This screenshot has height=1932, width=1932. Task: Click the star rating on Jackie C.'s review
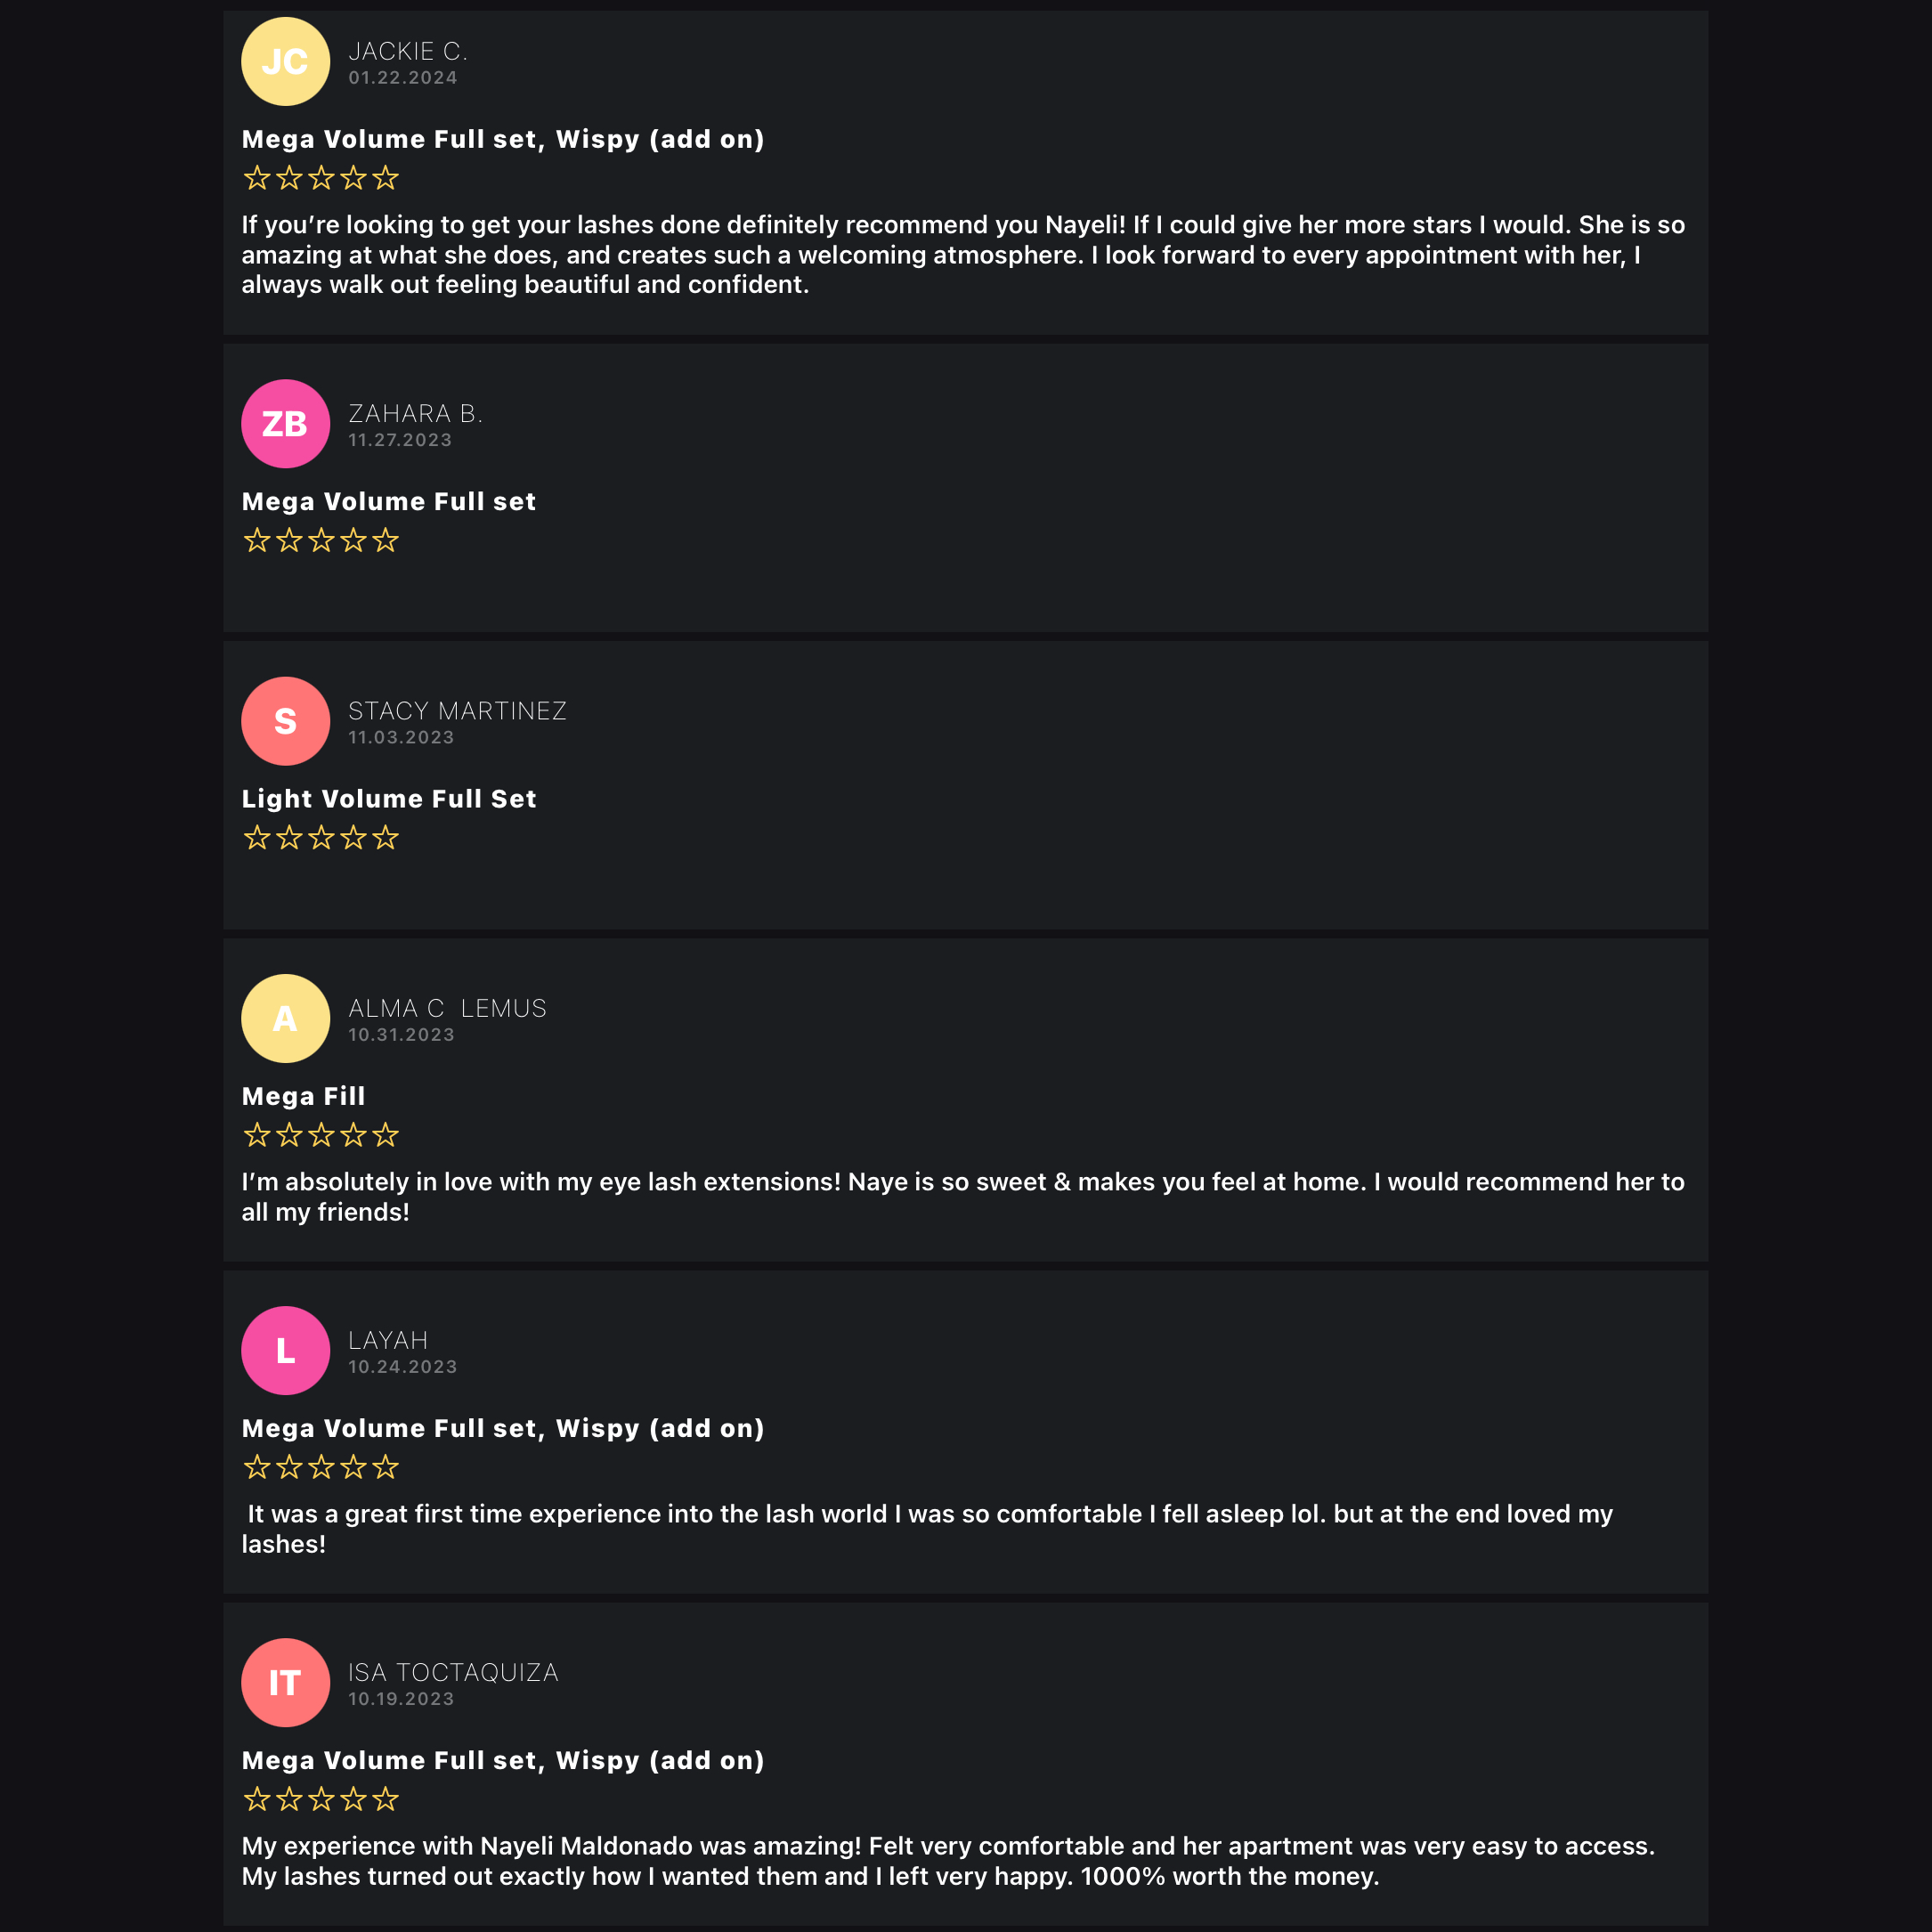321,178
